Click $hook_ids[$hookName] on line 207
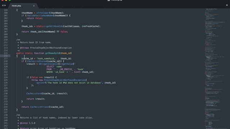 click(x=43, y=32)
